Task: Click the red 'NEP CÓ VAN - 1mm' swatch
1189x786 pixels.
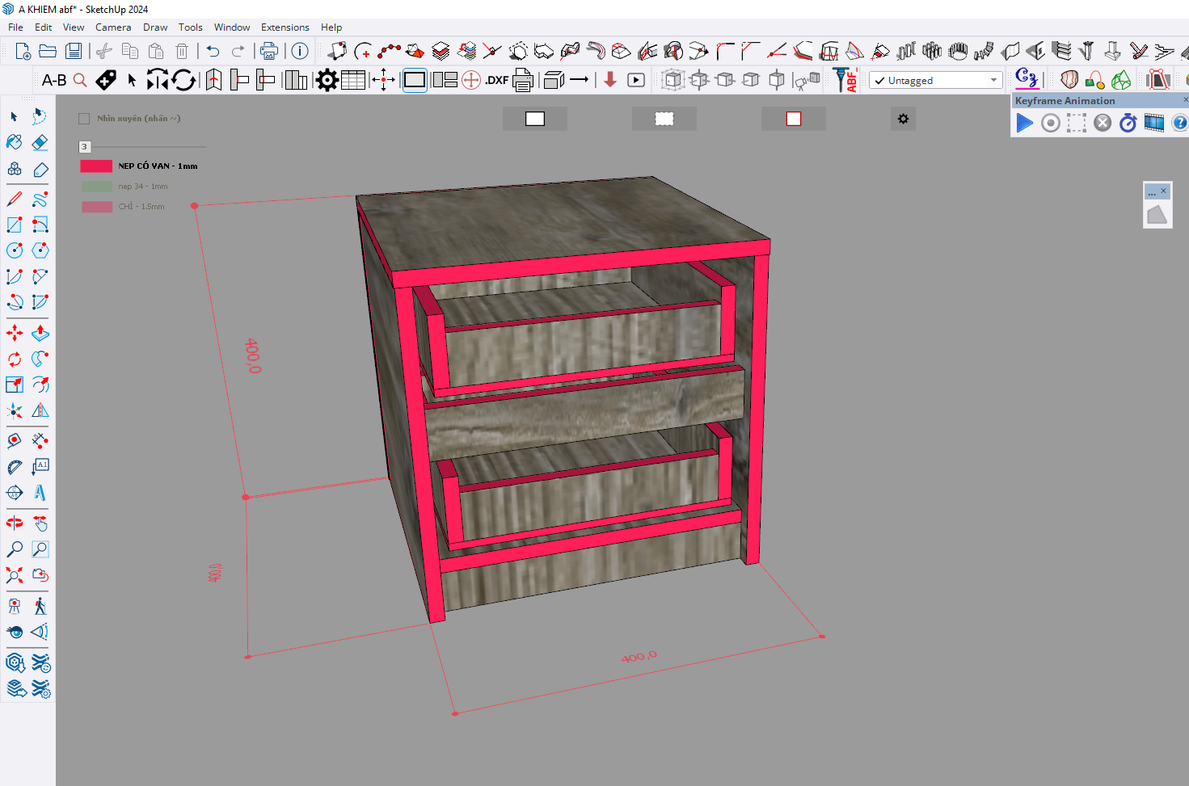Action: click(x=96, y=166)
